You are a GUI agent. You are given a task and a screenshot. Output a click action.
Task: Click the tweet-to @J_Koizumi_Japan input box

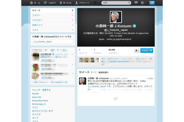[52, 42]
